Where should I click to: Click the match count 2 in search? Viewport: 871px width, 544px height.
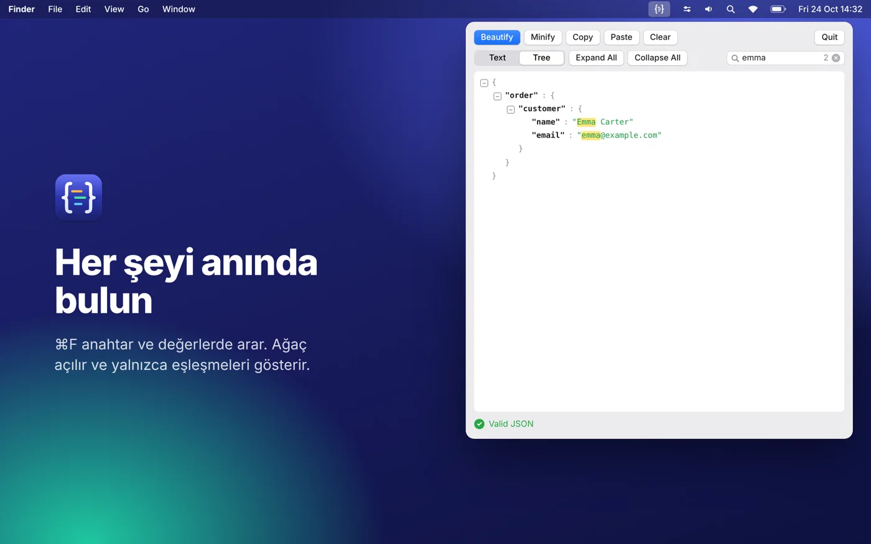pyautogui.click(x=826, y=58)
